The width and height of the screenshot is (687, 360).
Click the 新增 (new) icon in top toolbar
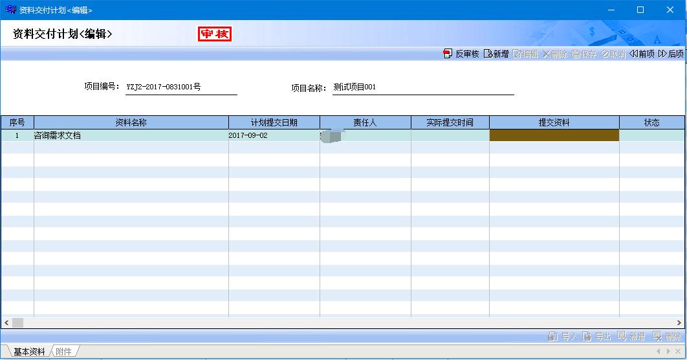[488, 54]
